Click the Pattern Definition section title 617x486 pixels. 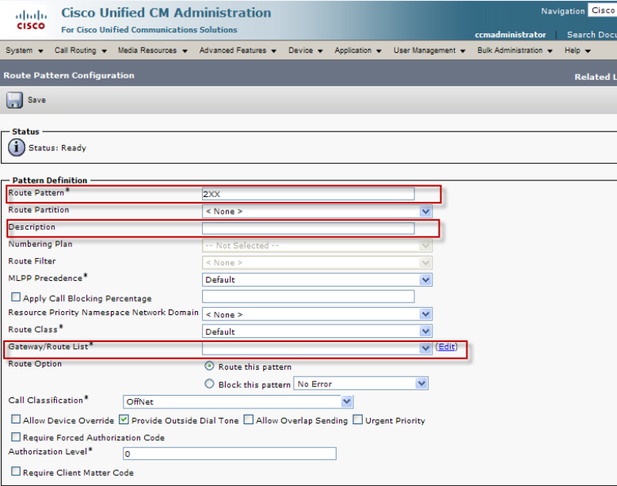pos(50,180)
